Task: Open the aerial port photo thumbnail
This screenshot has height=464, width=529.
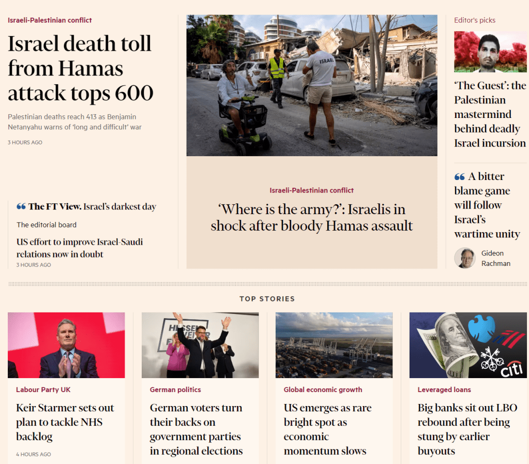Action: pos(334,345)
